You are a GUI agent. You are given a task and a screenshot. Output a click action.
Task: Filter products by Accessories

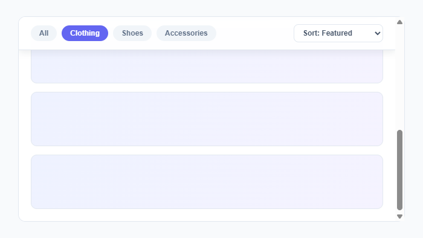[186, 33]
